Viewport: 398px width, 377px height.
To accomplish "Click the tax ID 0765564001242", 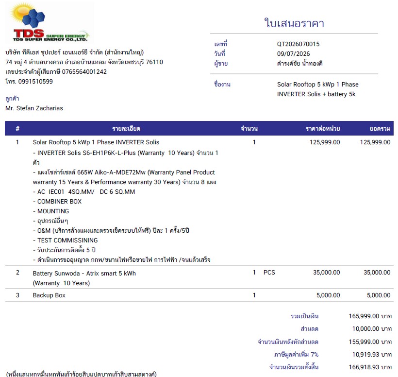I will 84,71.
